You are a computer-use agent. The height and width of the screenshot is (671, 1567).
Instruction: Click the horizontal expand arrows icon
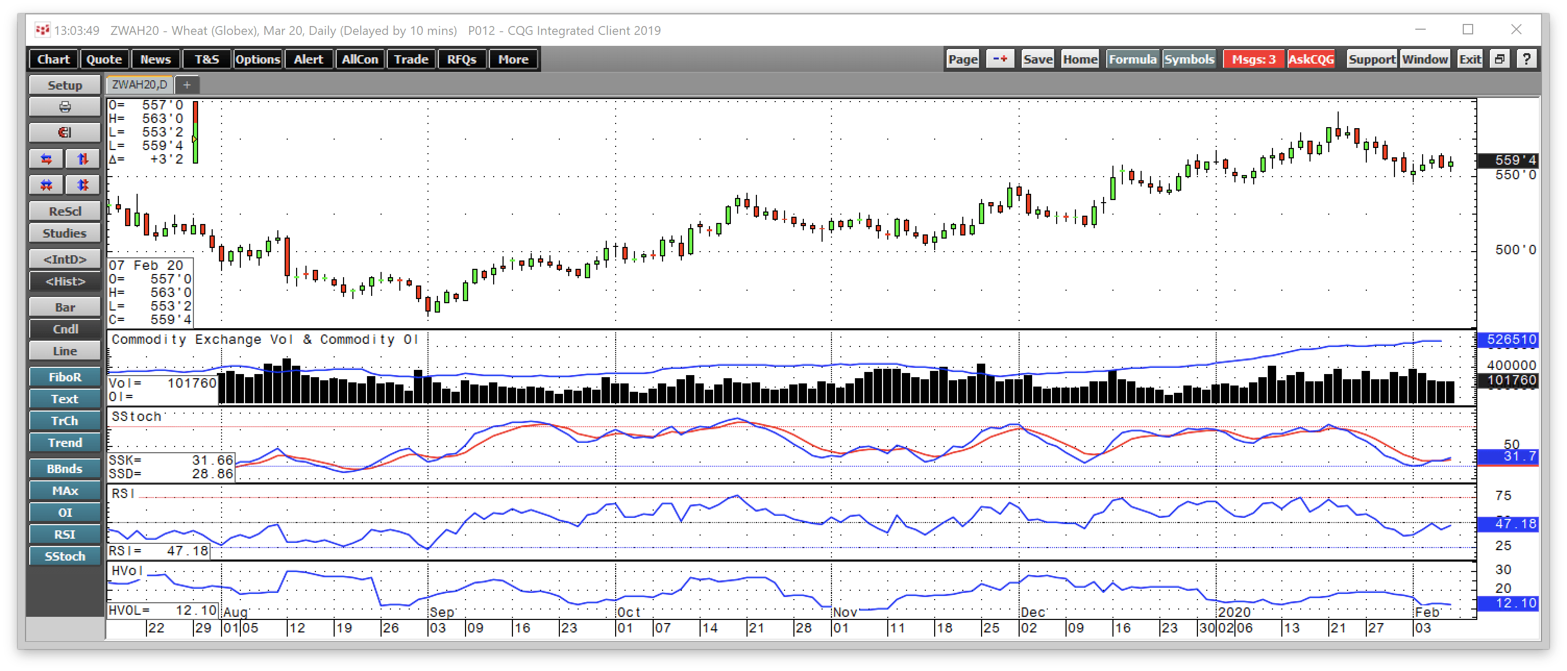tap(46, 185)
